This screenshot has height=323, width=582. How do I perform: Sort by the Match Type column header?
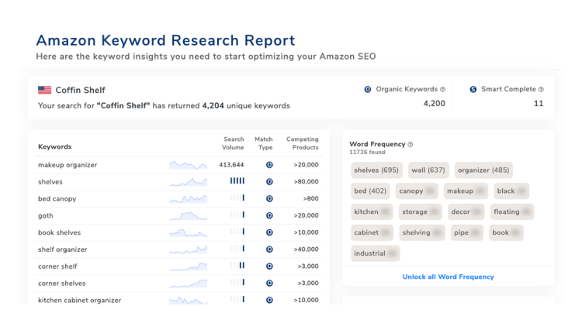pyautogui.click(x=264, y=143)
